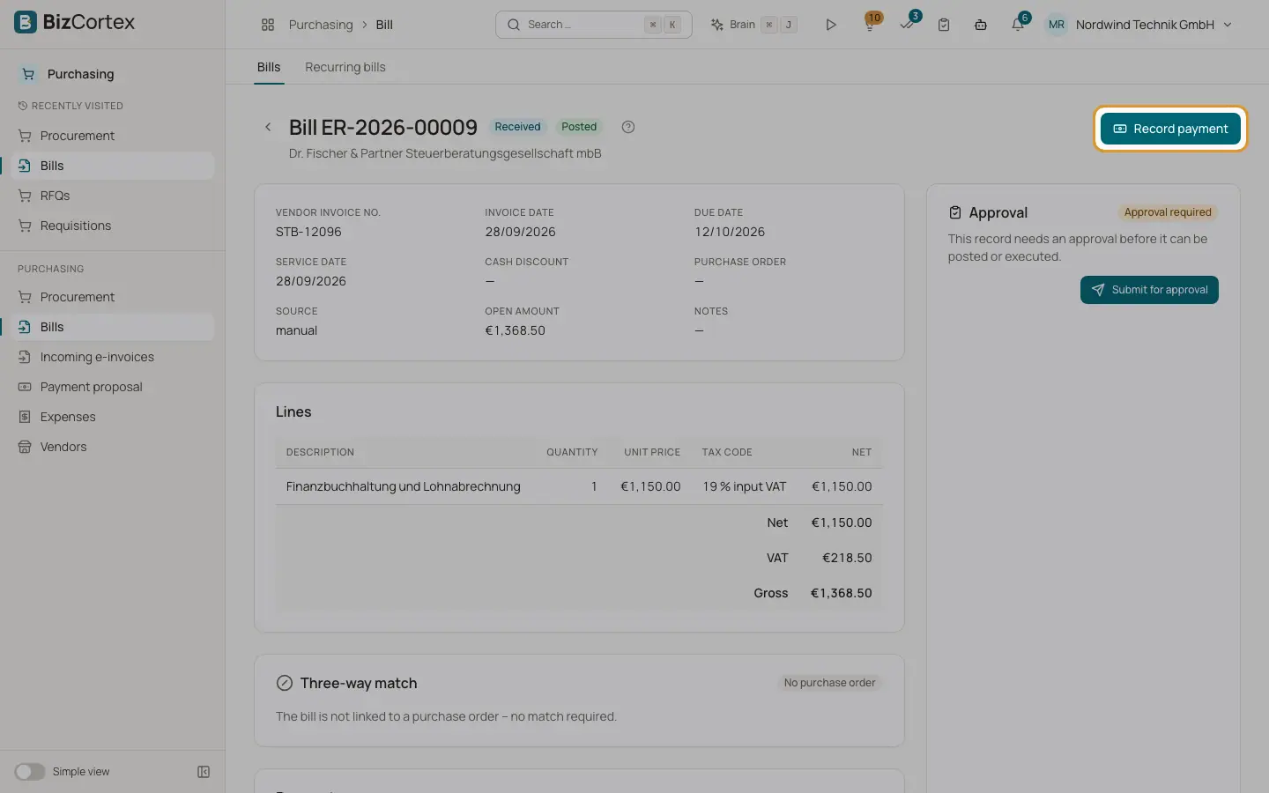
Task: Select the Bills tab
Action: click(x=269, y=67)
